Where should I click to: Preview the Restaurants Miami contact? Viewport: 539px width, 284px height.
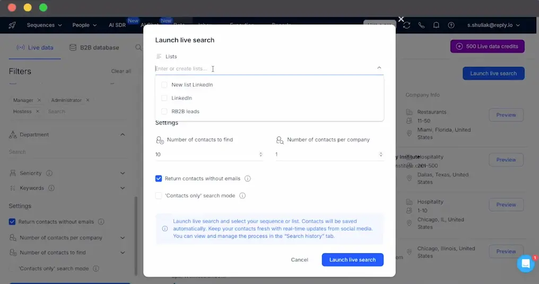[x=506, y=115]
